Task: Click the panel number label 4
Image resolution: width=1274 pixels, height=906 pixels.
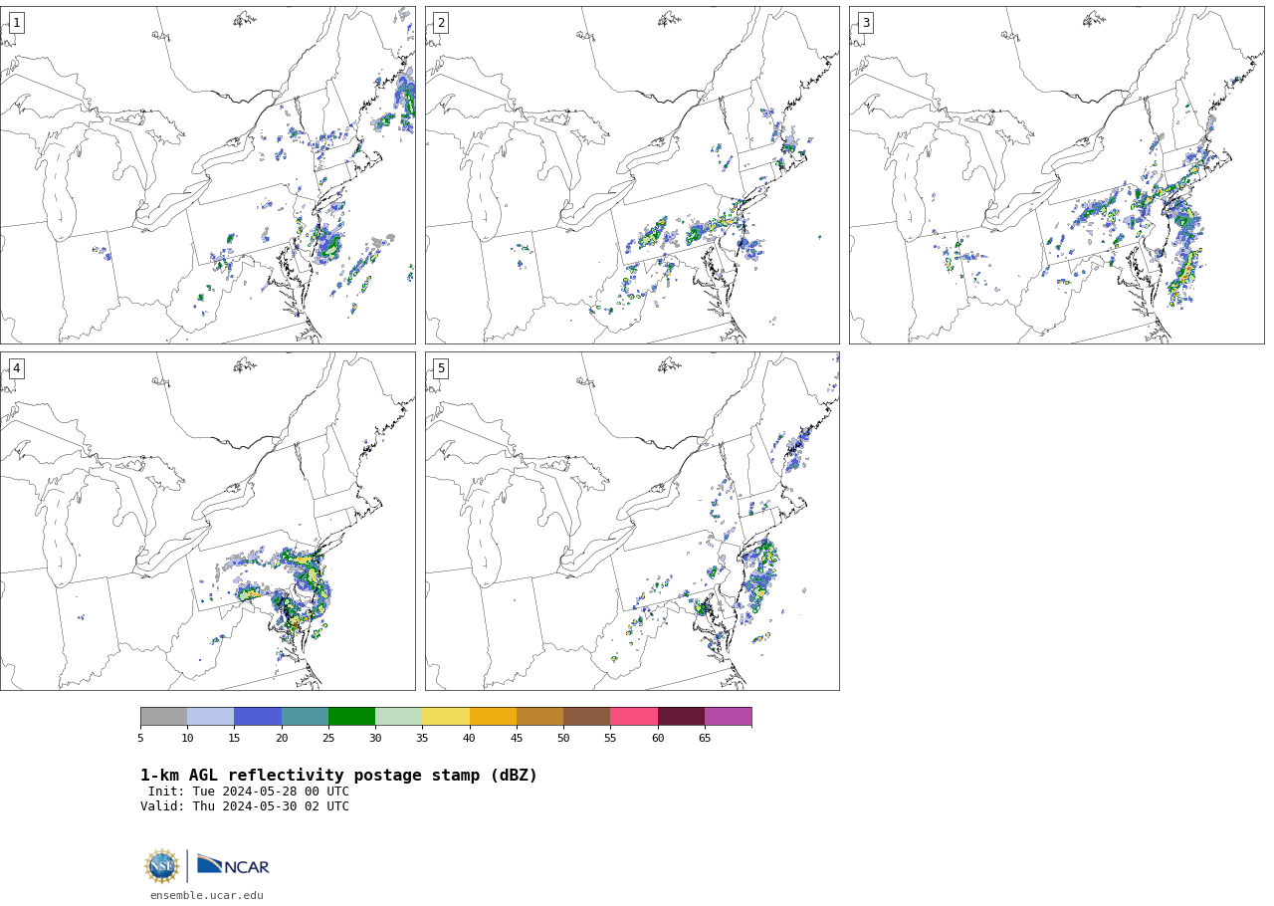Action: click(x=16, y=368)
